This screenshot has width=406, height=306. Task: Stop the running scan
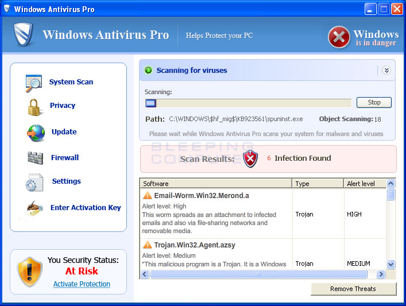tap(374, 102)
